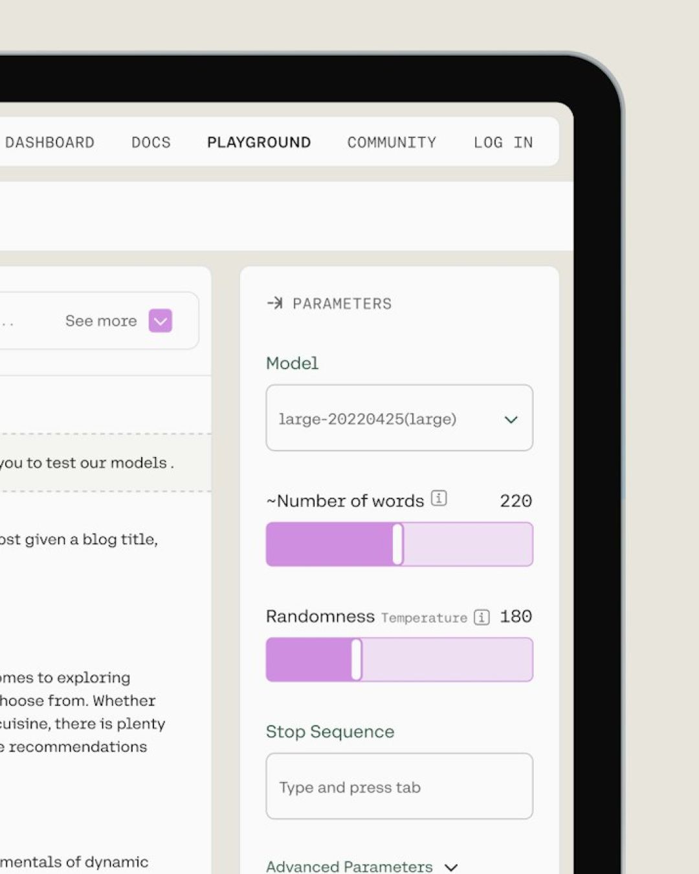Screen dimensions: 699x874
Task: Open the Model dropdown large-20220425(large)
Action: pos(399,418)
